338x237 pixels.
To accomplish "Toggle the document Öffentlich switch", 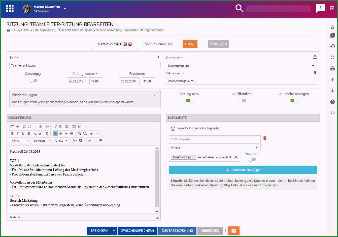I will 252,159.
